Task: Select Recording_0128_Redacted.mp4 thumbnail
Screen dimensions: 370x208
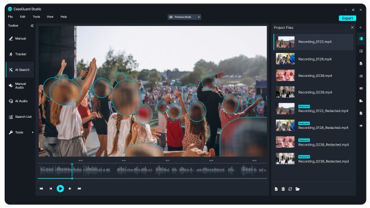Action: (x=285, y=125)
